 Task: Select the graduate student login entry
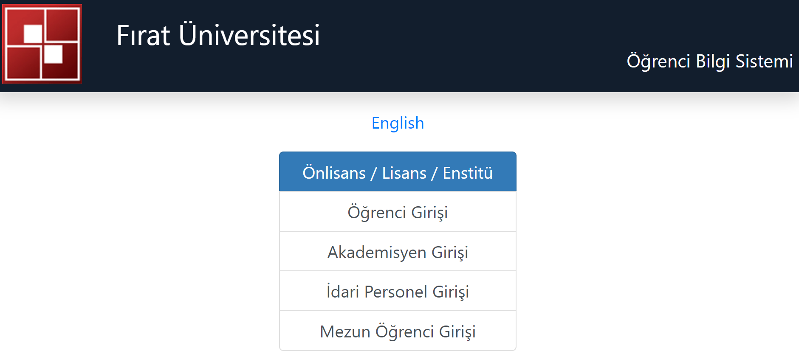398,331
